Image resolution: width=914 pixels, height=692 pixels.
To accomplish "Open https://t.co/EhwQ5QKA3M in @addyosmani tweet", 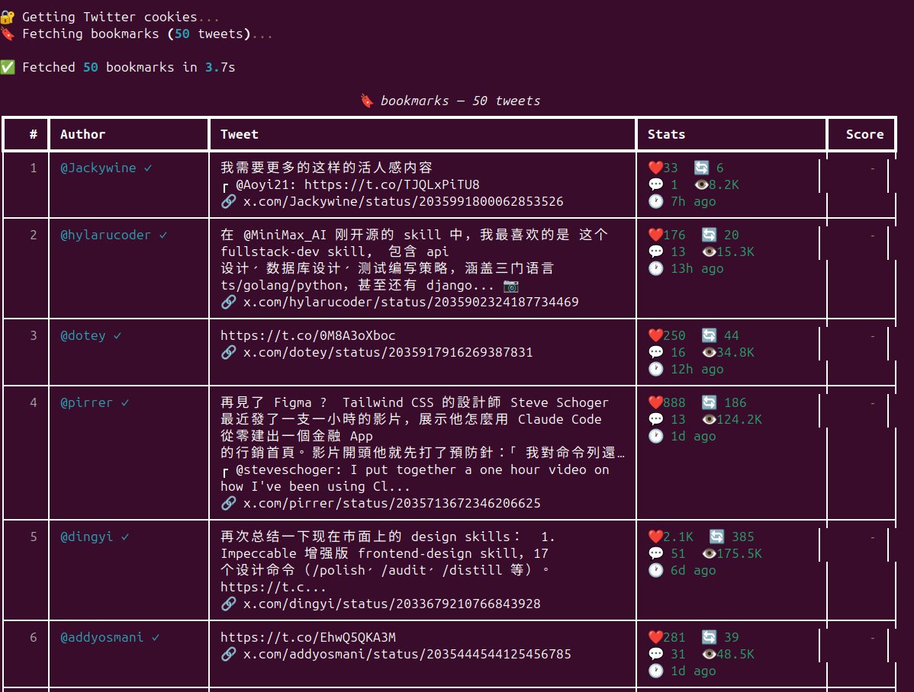I will (x=307, y=637).
